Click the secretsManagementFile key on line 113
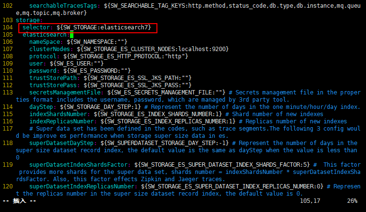The height and width of the screenshot is (212, 366). (65, 93)
